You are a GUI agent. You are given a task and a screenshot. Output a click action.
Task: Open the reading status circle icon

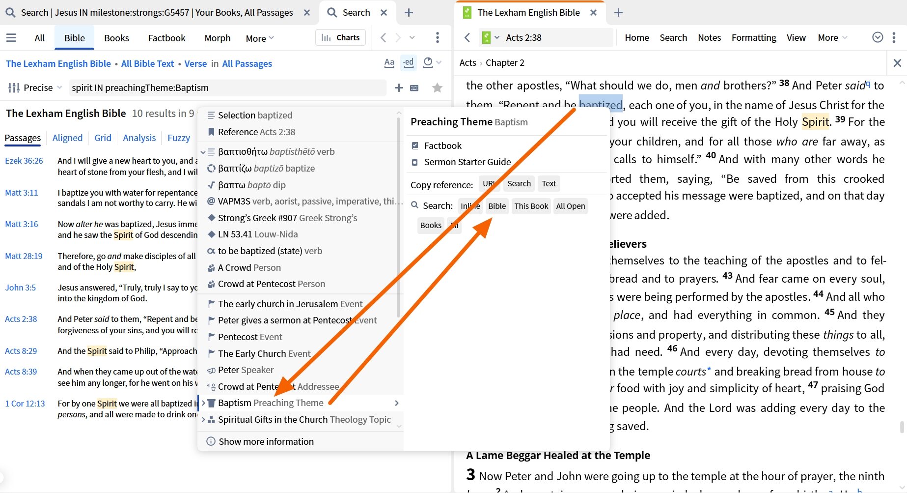tap(878, 37)
